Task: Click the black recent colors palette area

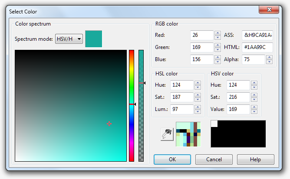Action: [238, 134]
